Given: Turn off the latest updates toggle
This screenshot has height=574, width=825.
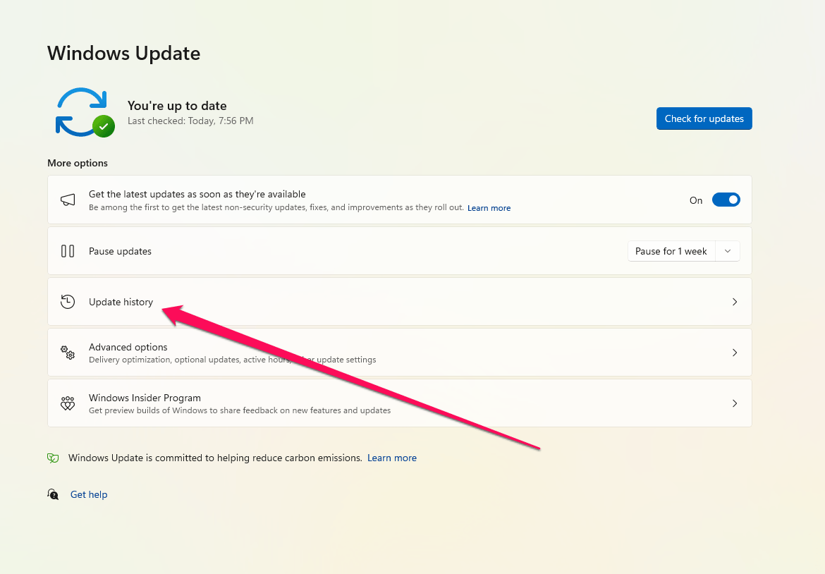Looking at the screenshot, I should [x=726, y=200].
